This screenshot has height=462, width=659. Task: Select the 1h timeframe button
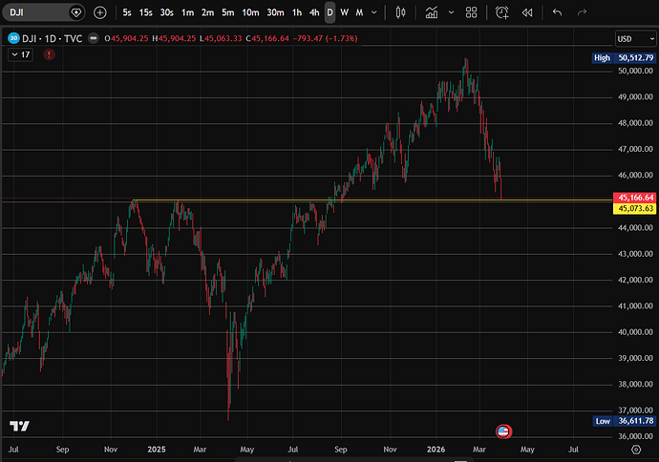pos(297,12)
